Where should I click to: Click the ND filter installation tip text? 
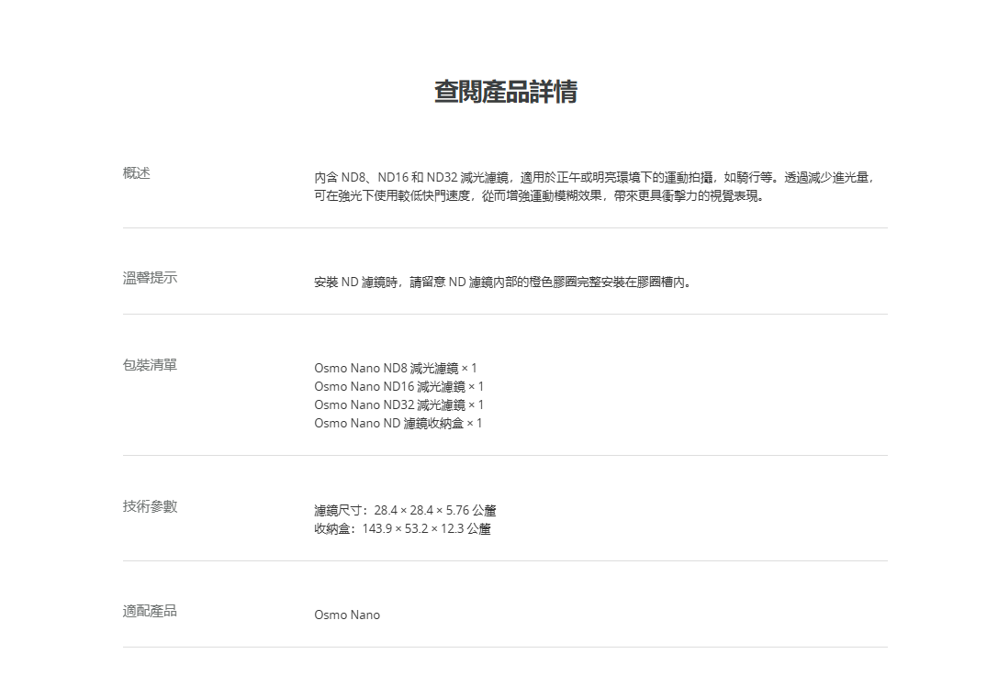pos(502,283)
